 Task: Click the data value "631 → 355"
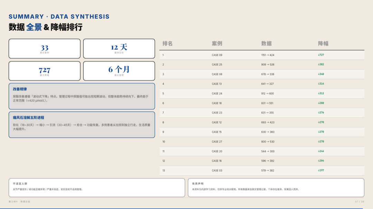tap(267, 113)
